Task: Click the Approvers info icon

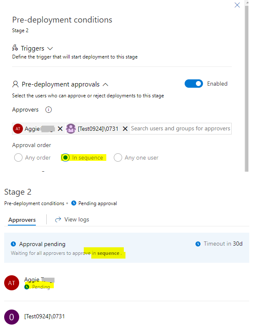Action: 48,110
